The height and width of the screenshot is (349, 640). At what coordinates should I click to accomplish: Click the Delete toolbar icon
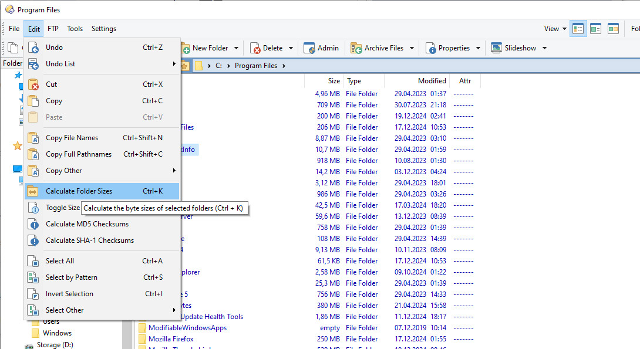coord(255,48)
